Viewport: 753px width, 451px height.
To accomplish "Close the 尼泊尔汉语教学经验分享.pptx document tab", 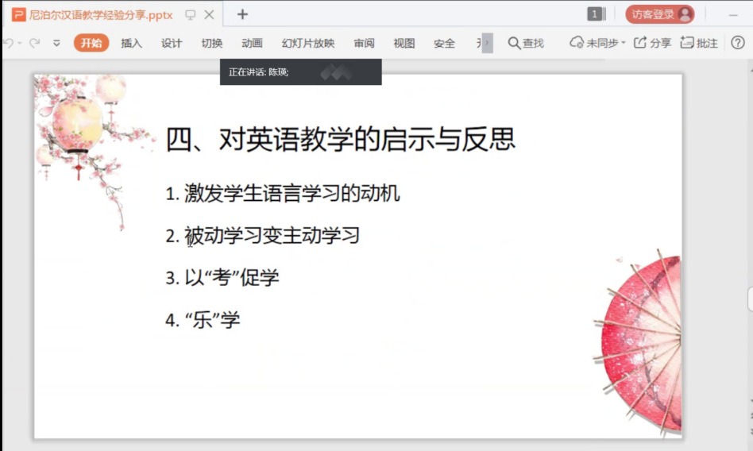I will (209, 14).
